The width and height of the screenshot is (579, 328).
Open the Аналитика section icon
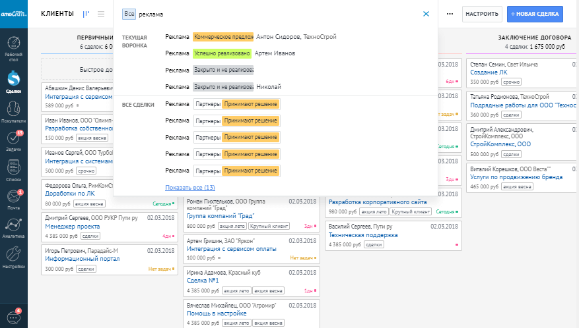coord(13,227)
